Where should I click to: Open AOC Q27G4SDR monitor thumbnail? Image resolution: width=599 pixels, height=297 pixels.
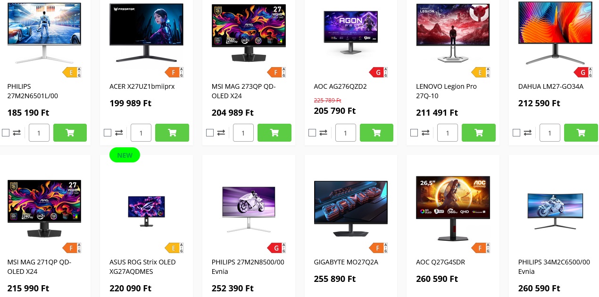point(453,208)
